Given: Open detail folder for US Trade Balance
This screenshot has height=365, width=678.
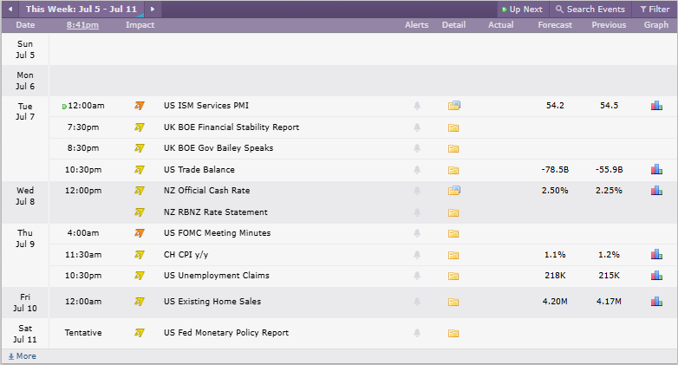Looking at the screenshot, I should 453,170.
